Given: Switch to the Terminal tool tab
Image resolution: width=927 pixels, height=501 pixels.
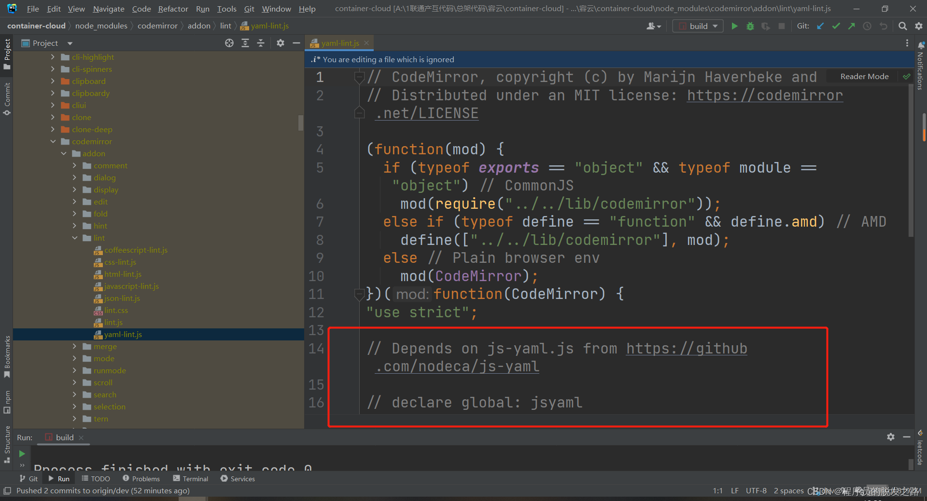Looking at the screenshot, I should [191, 479].
